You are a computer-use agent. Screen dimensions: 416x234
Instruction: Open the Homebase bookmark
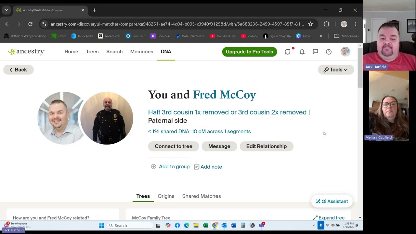click(x=160, y=36)
